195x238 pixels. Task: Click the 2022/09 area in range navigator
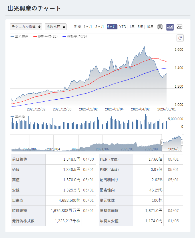(29, 149)
